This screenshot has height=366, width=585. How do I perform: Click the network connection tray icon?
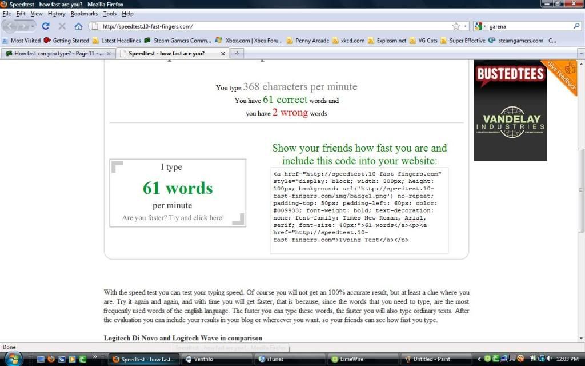coord(542,359)
